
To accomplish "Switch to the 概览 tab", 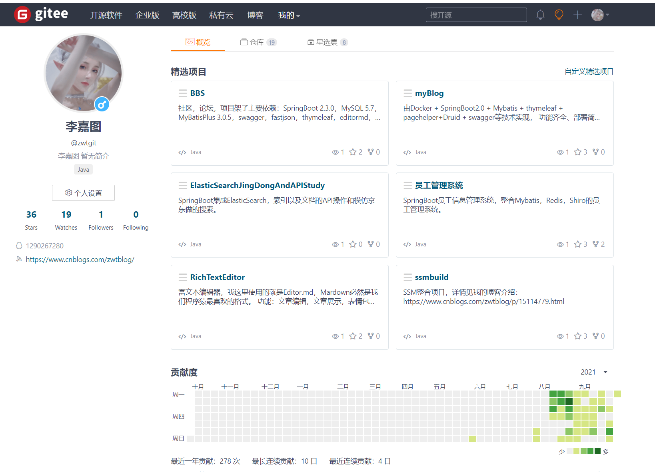I will (x=198, y=42).
